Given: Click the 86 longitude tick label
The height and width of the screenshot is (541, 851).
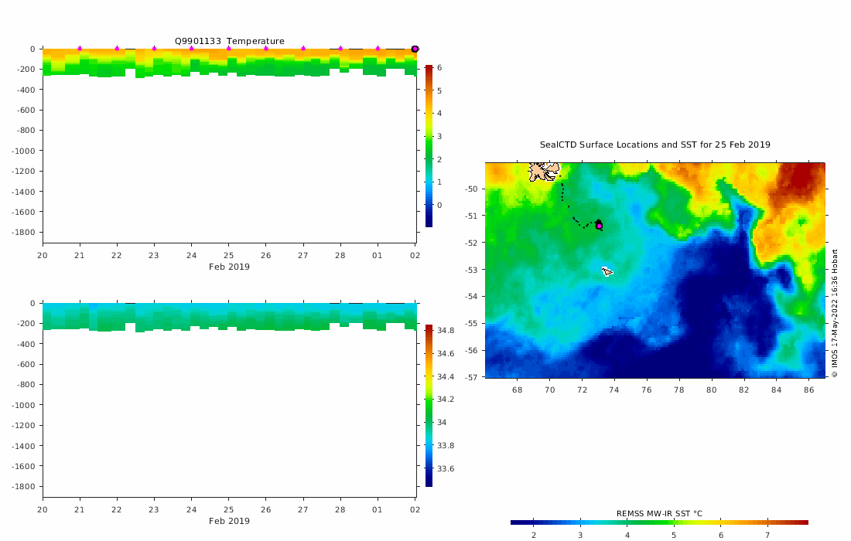Looking at the screenshot, I should coord(808,390).
